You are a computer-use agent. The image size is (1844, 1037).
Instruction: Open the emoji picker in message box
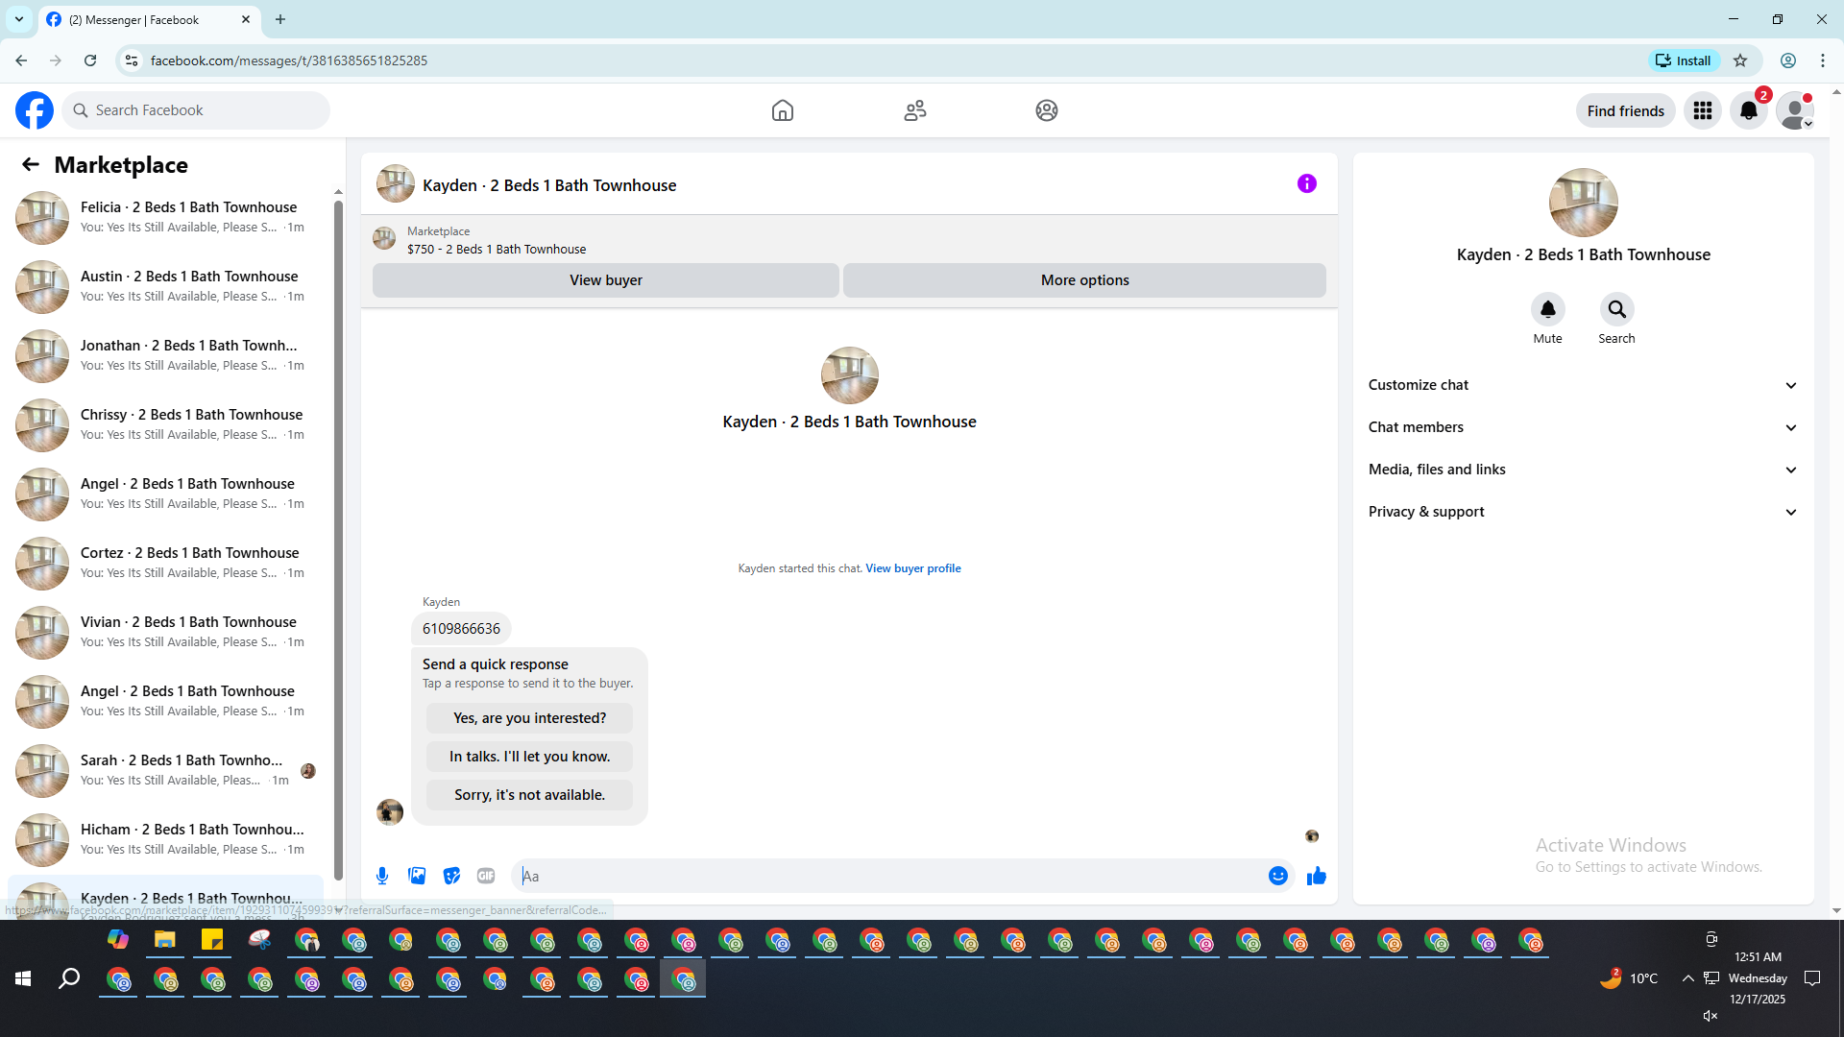click(1277, 876)
